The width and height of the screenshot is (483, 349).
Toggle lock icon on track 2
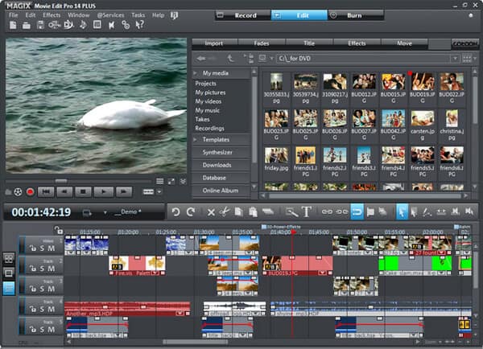point(33,269)
